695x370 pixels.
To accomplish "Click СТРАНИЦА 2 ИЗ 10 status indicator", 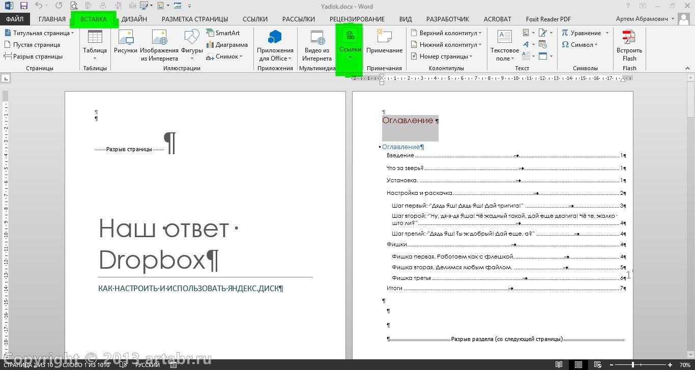I will (27, 365).
